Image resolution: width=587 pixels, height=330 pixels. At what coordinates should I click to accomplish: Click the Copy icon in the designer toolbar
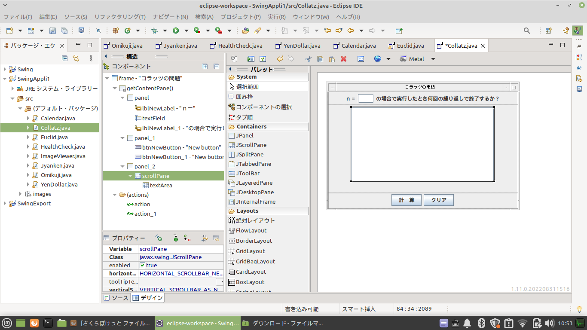(320, 59)
